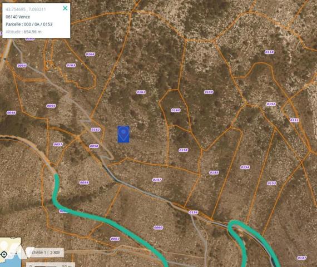This screenshot has height=267, width=317.
Task: Select parcel label 0154
Action: pos(245,167)
